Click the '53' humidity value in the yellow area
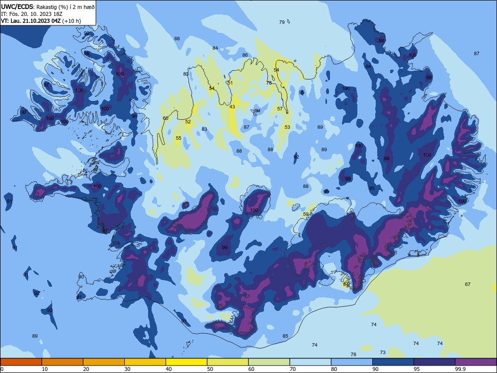Screen dimensions: 497x373 (287, 127)
